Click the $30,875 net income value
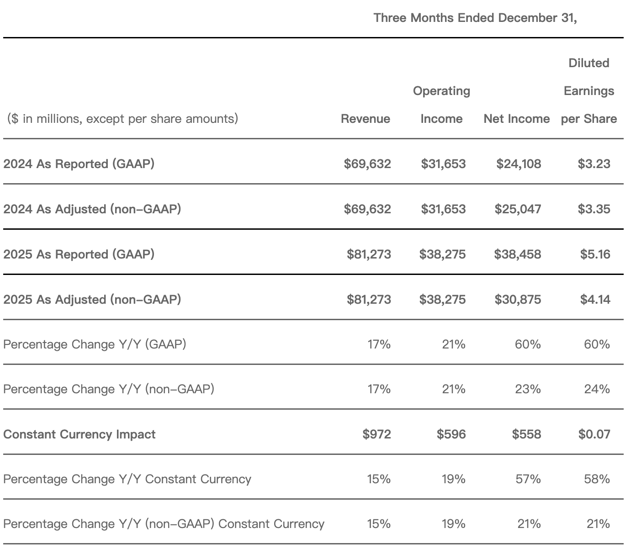This screenshot has height=549, width=636. 518,299
